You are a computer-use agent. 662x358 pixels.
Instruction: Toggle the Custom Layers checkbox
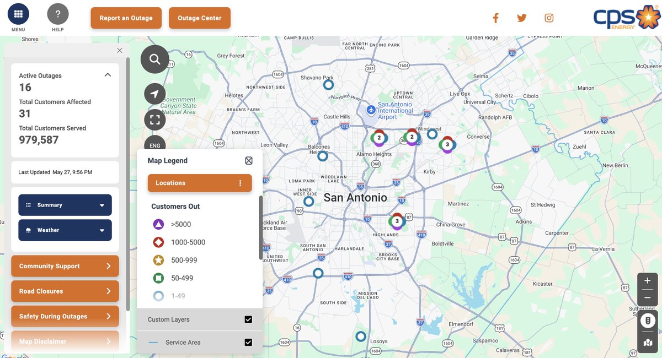pos(248,319)
